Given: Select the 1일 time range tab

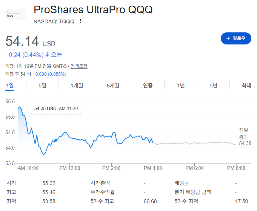Looking at the screenshot, I should tap(10, 86).
